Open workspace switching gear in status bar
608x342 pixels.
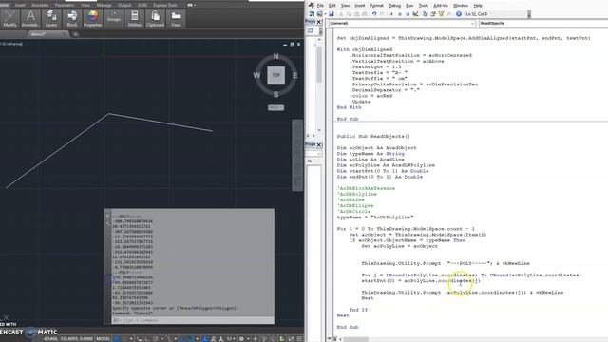[241, 338]
